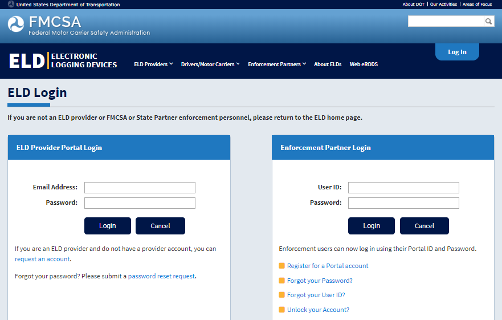Click the ELD Provider Password field
502x320 pixels.
point(140,203)
